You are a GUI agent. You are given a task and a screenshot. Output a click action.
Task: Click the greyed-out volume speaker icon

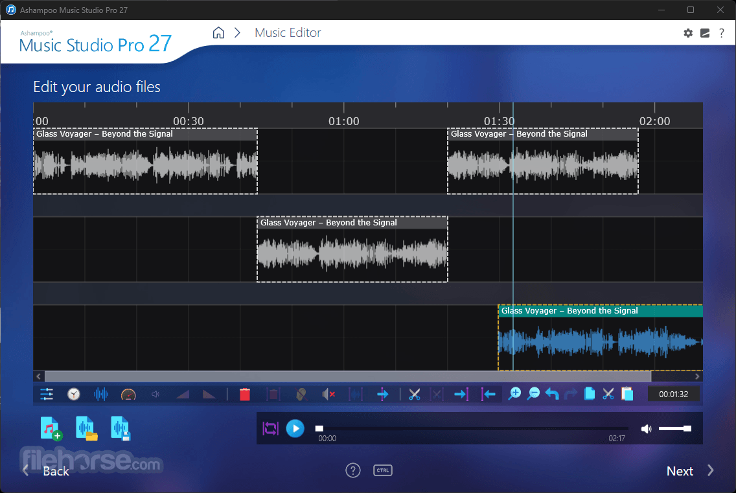(155, 394)
